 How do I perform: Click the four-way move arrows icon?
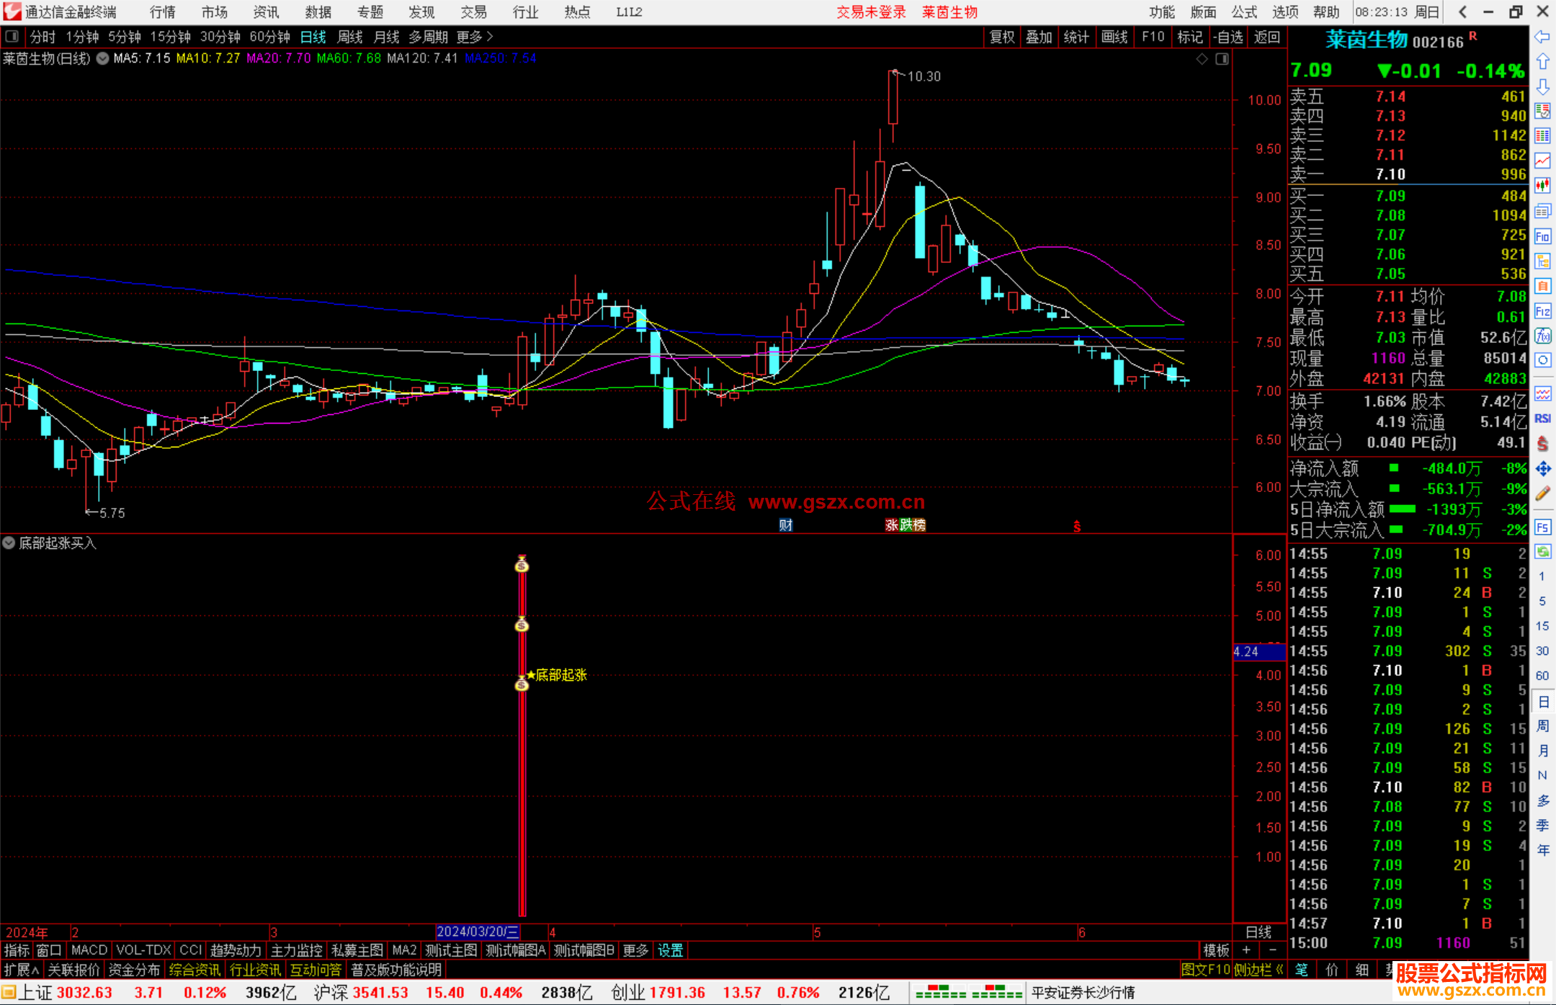[x=1542, y=469]
